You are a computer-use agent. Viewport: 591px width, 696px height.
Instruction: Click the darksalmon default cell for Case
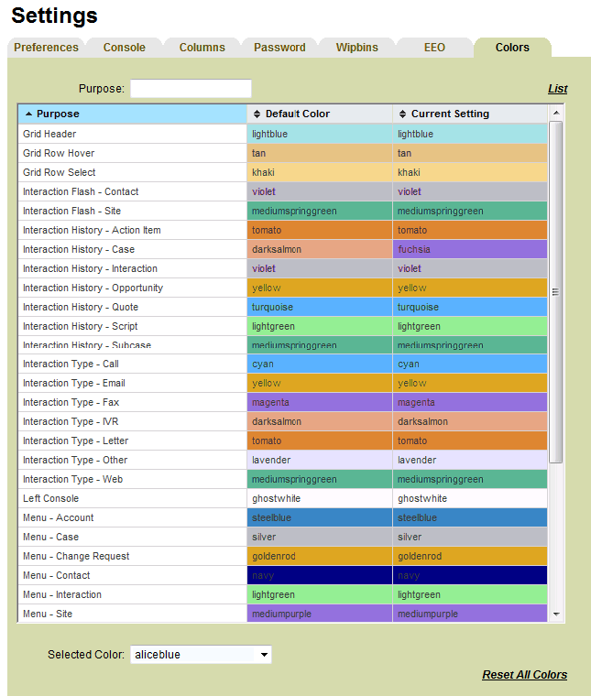pos(320,249)
